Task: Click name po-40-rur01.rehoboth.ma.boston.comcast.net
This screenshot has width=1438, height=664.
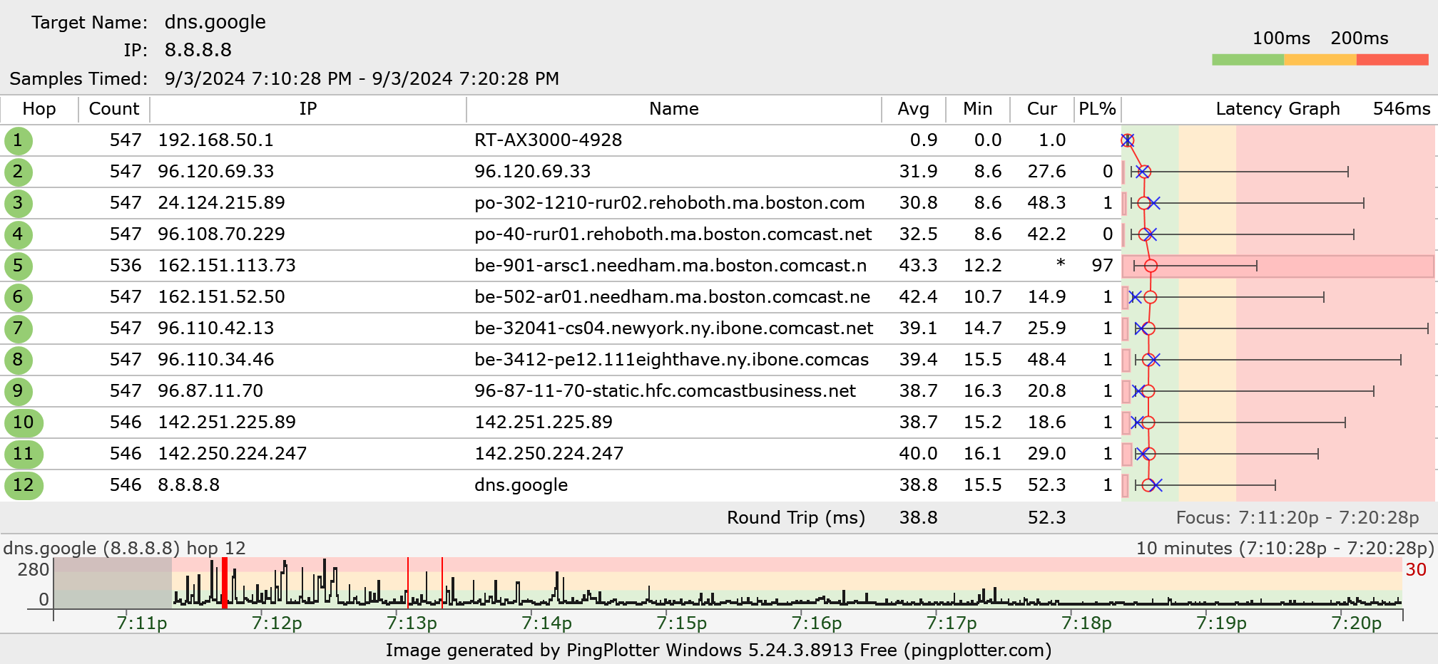Action: [x=673, y=234]
